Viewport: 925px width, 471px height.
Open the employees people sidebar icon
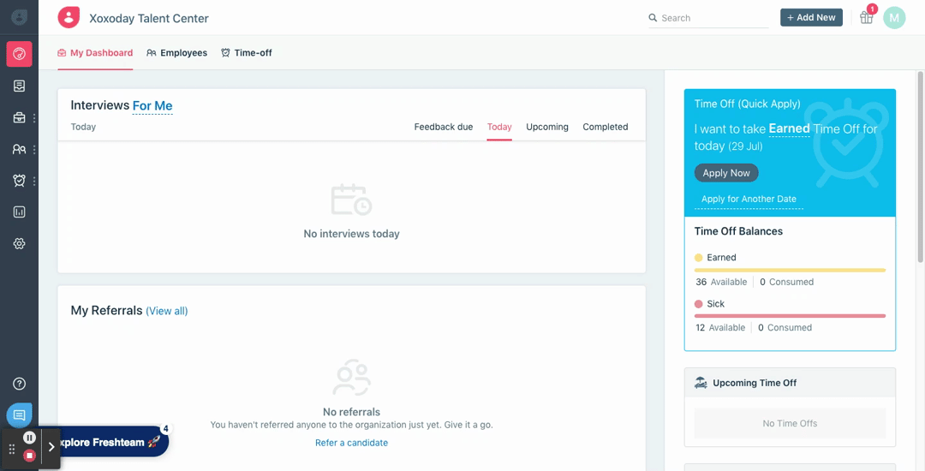[19, 149]
